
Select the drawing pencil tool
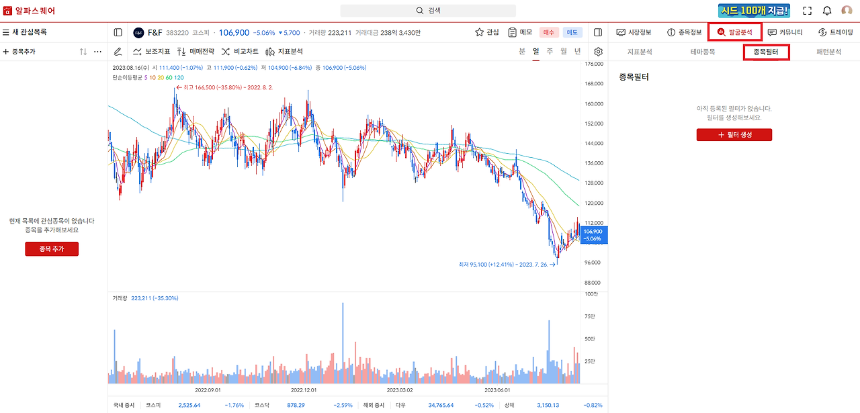pos(118,52)
